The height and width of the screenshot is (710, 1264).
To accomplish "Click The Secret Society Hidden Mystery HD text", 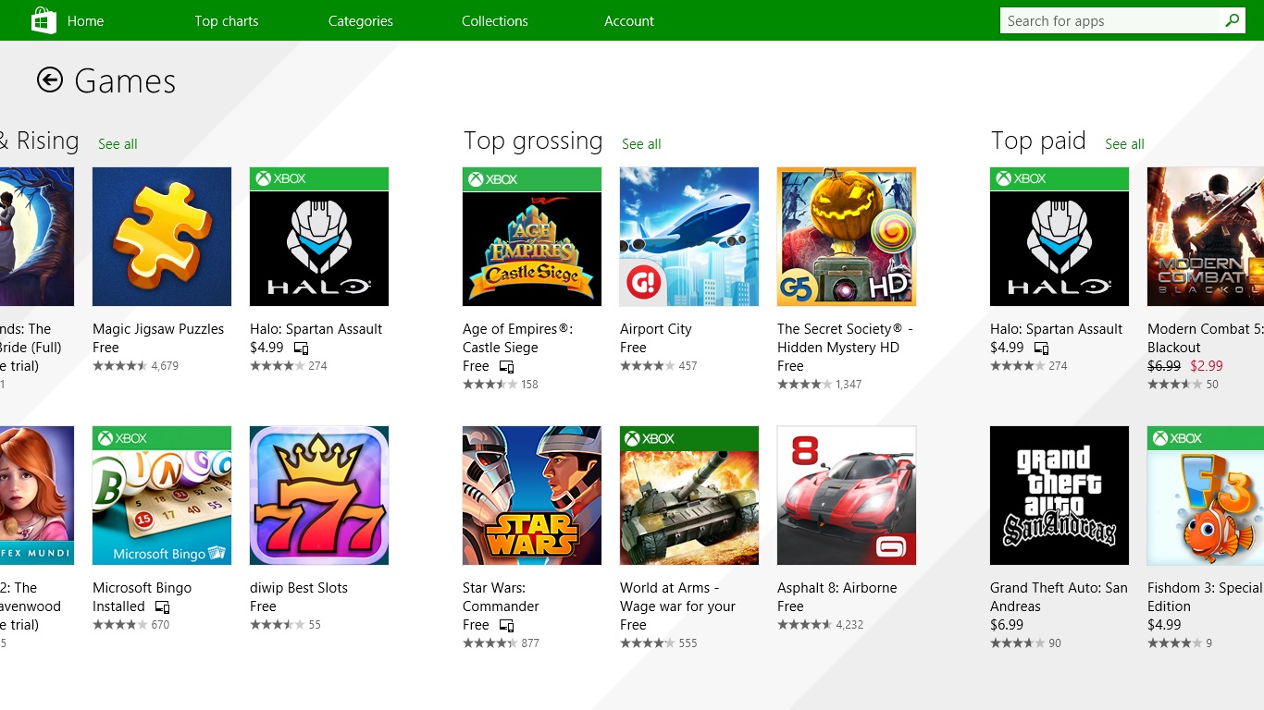I will pyautogui.click(x=846, y=338).
